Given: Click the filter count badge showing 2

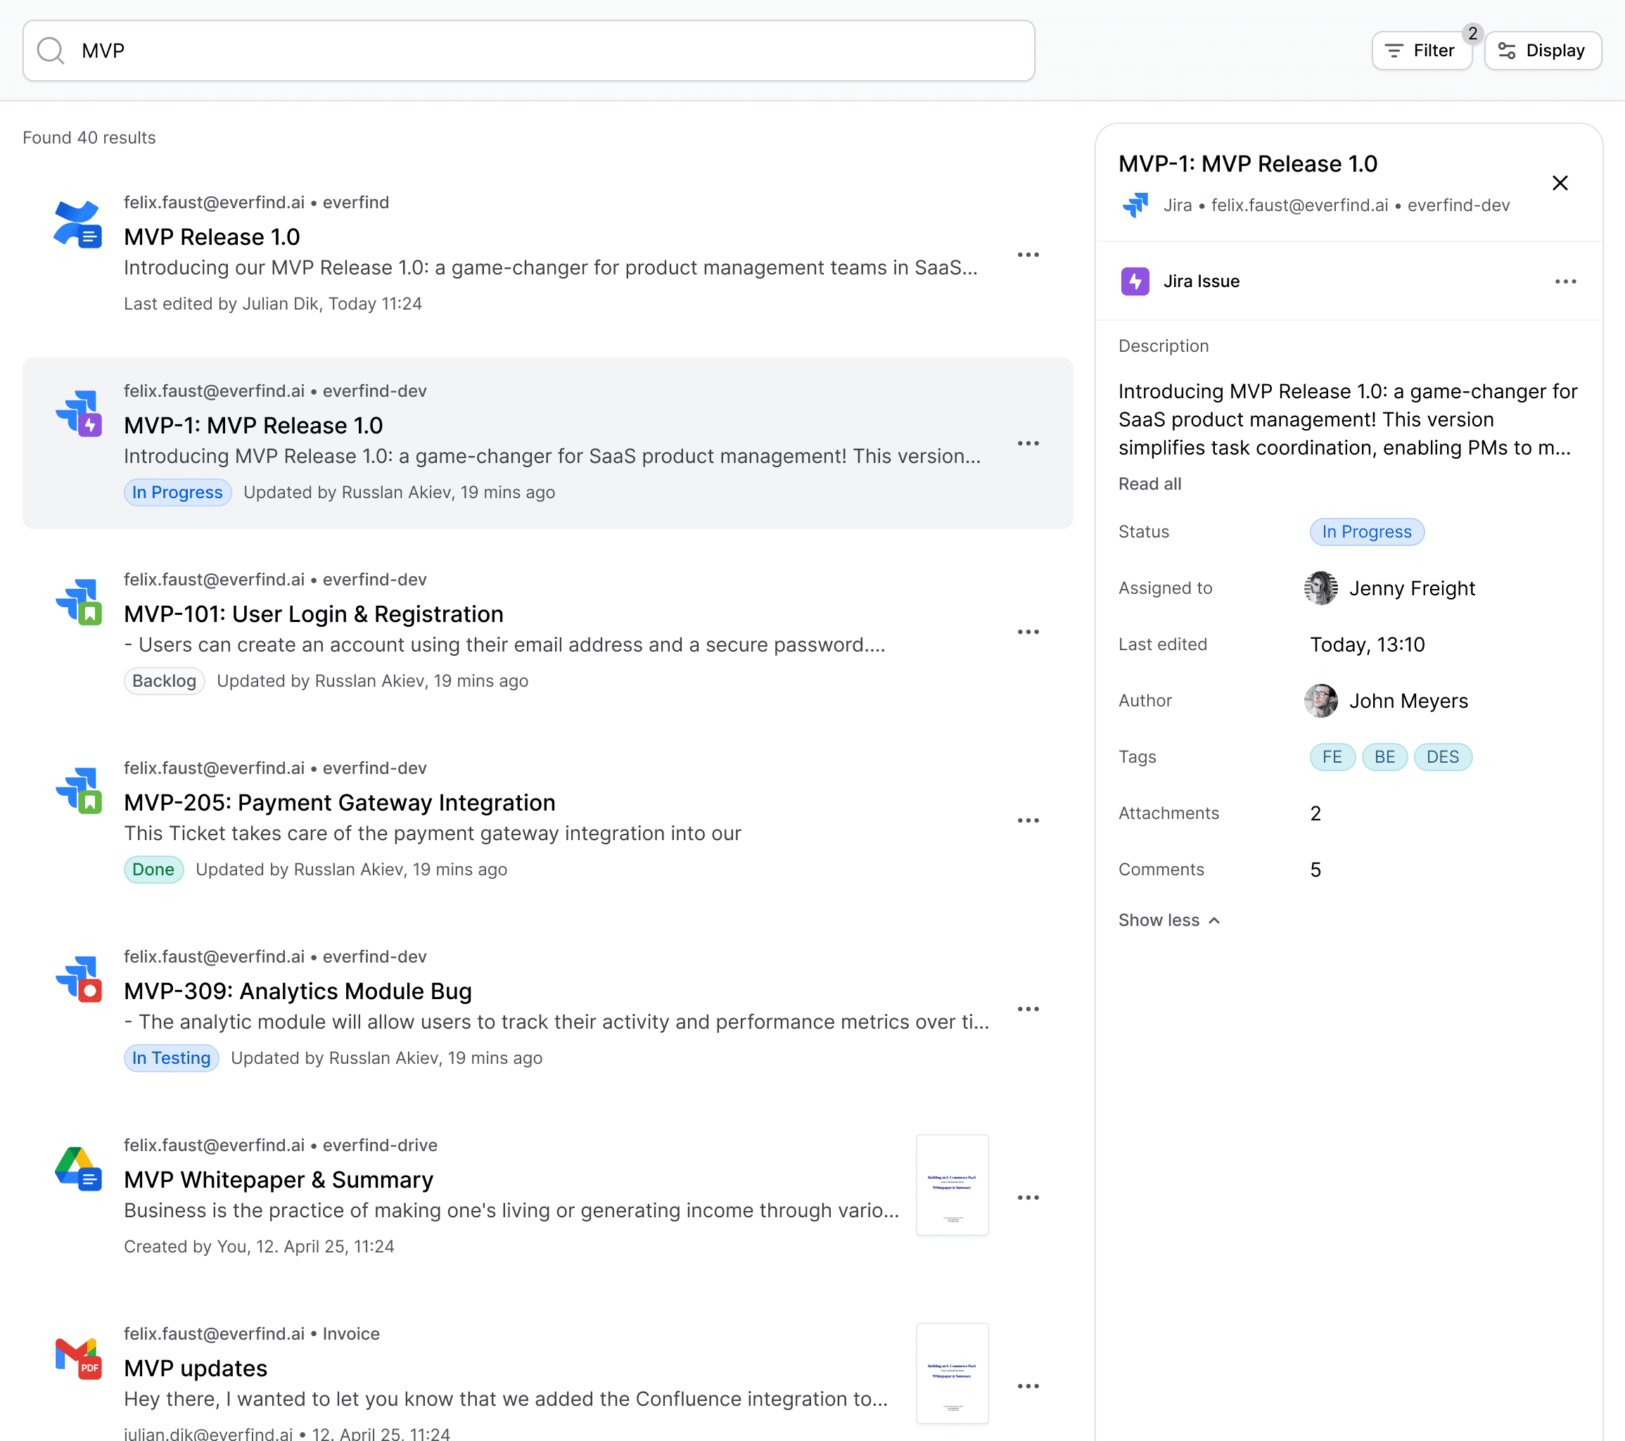Looking at the screenshot, I should coord(1472,33).
